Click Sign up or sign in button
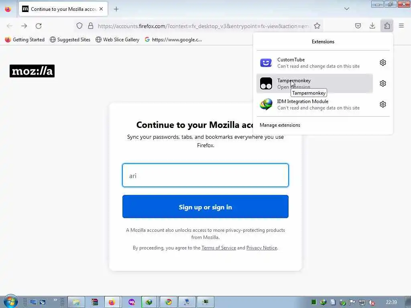This screenshot has width=411, height=308. tap(205, 207)
